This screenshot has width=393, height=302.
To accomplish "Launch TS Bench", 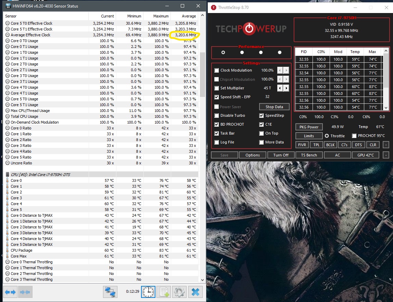I will 309,155.
